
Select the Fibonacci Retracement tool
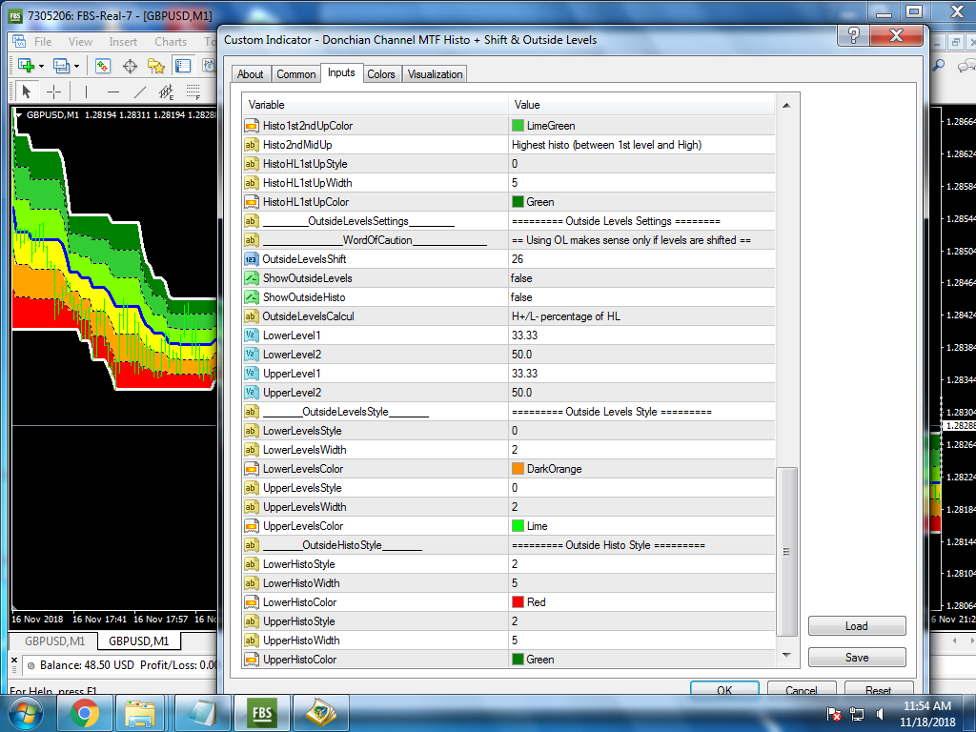(193, 91)
